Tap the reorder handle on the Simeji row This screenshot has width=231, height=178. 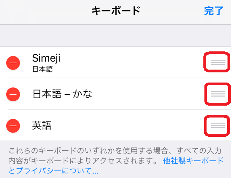coord(218,62)
